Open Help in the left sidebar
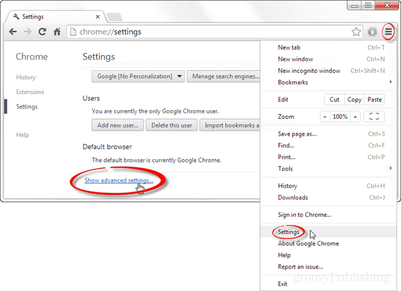This screenshot has height=291, width=401. [x=23, y=135]
